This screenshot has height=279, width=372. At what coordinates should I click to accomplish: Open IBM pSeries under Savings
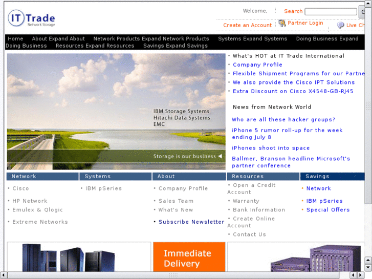[x=324, y=201]
